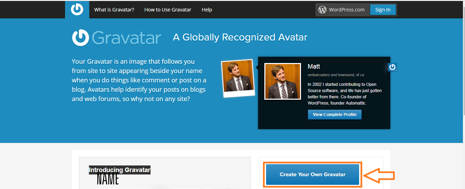This screenshot has width=465, height=189.
Task: Click the small Gravatar badge on Matt's card edge
Action: coord(392,67)
